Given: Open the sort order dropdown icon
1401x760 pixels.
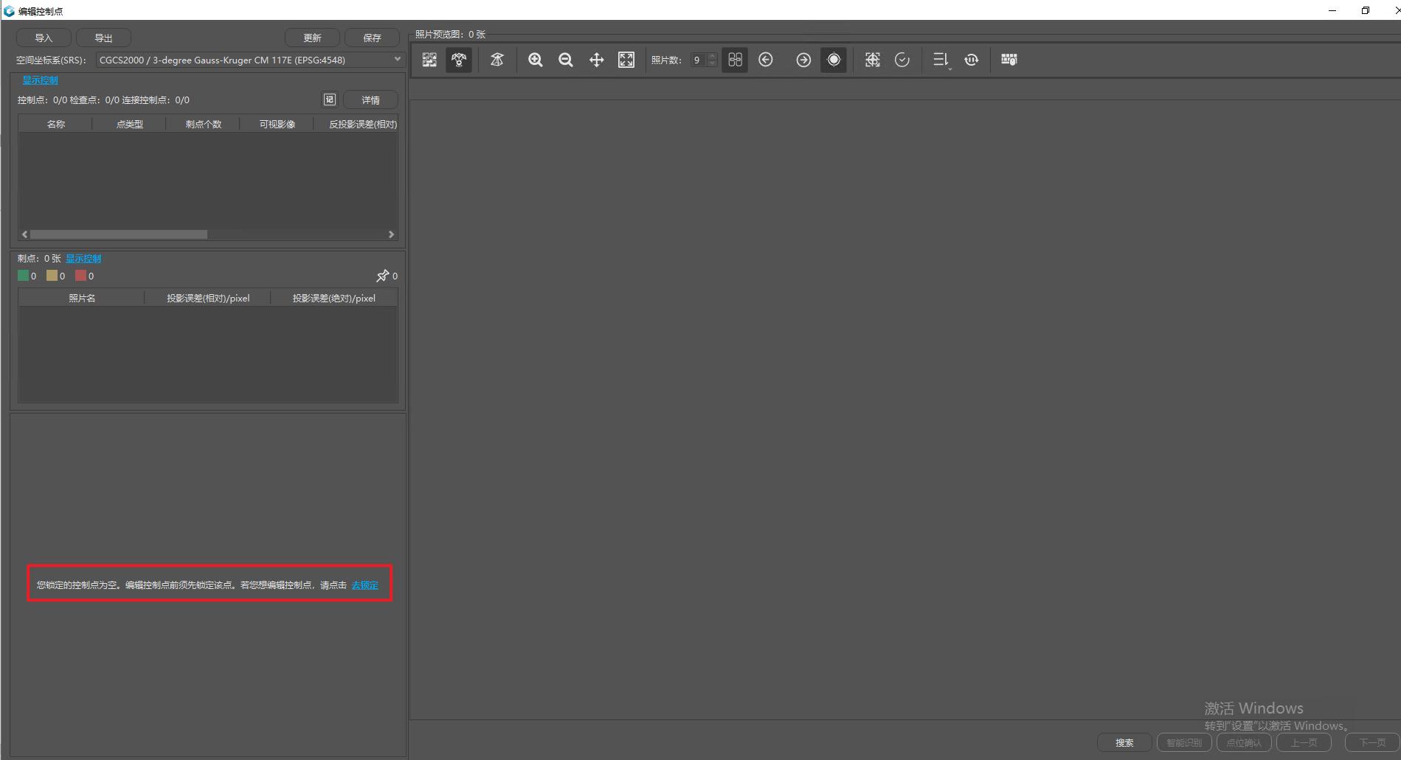Looking at the screenshot, I should (941, 60).
